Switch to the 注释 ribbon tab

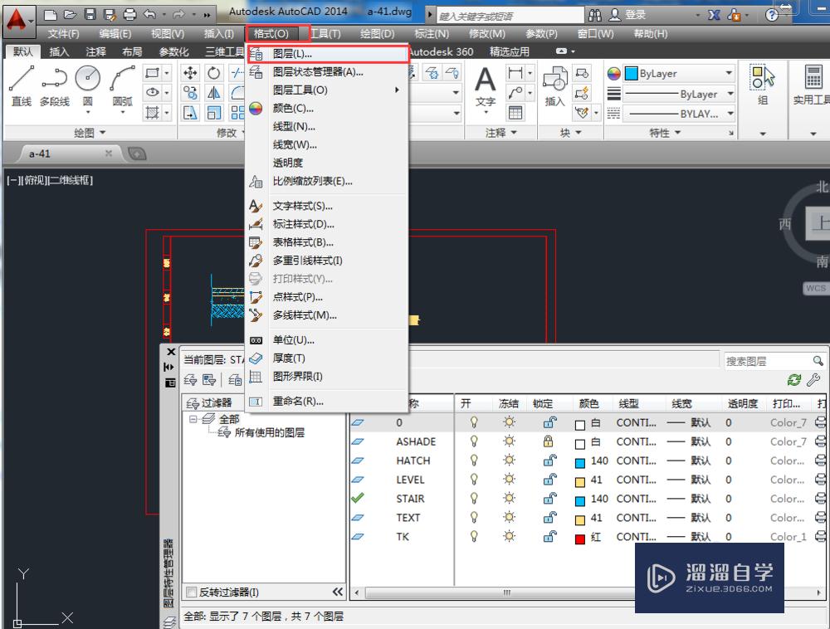(x=95, y=51)
